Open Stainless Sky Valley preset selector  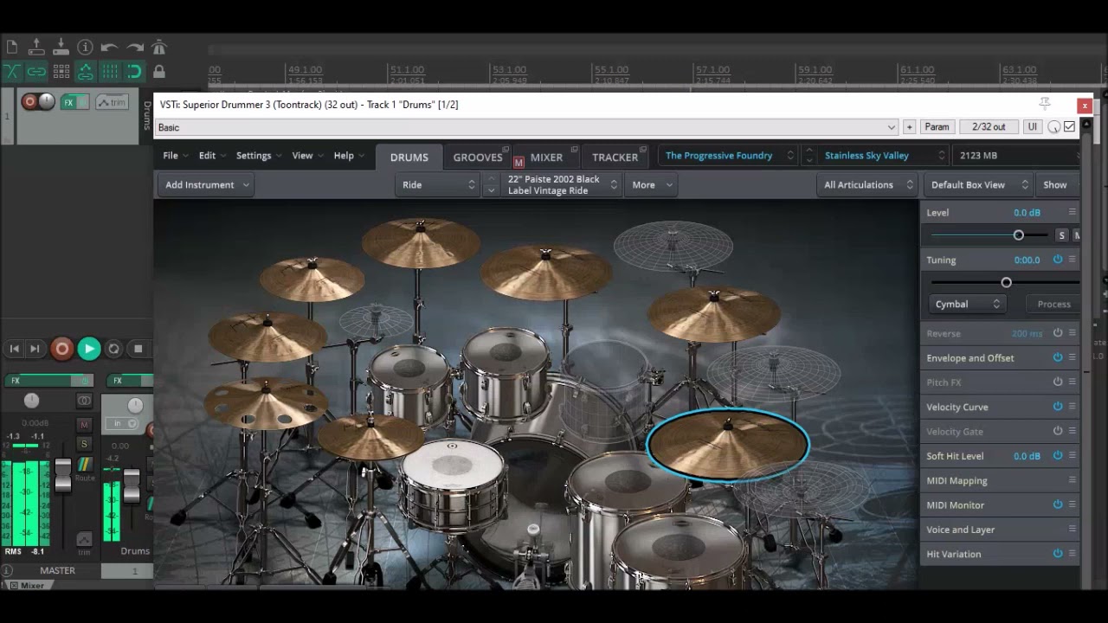[x=883, y=156]
